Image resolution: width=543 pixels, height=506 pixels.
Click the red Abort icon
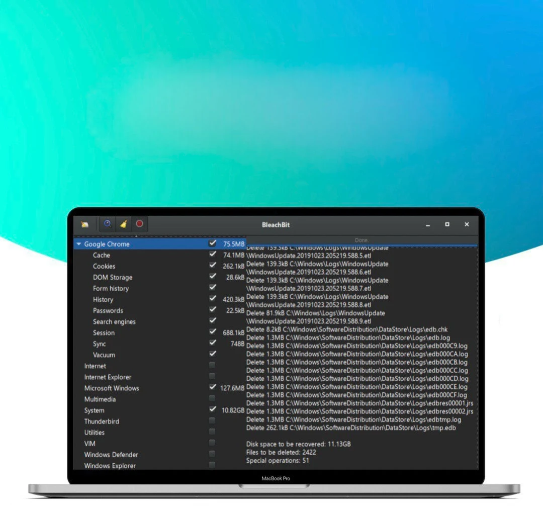[140, 224]
